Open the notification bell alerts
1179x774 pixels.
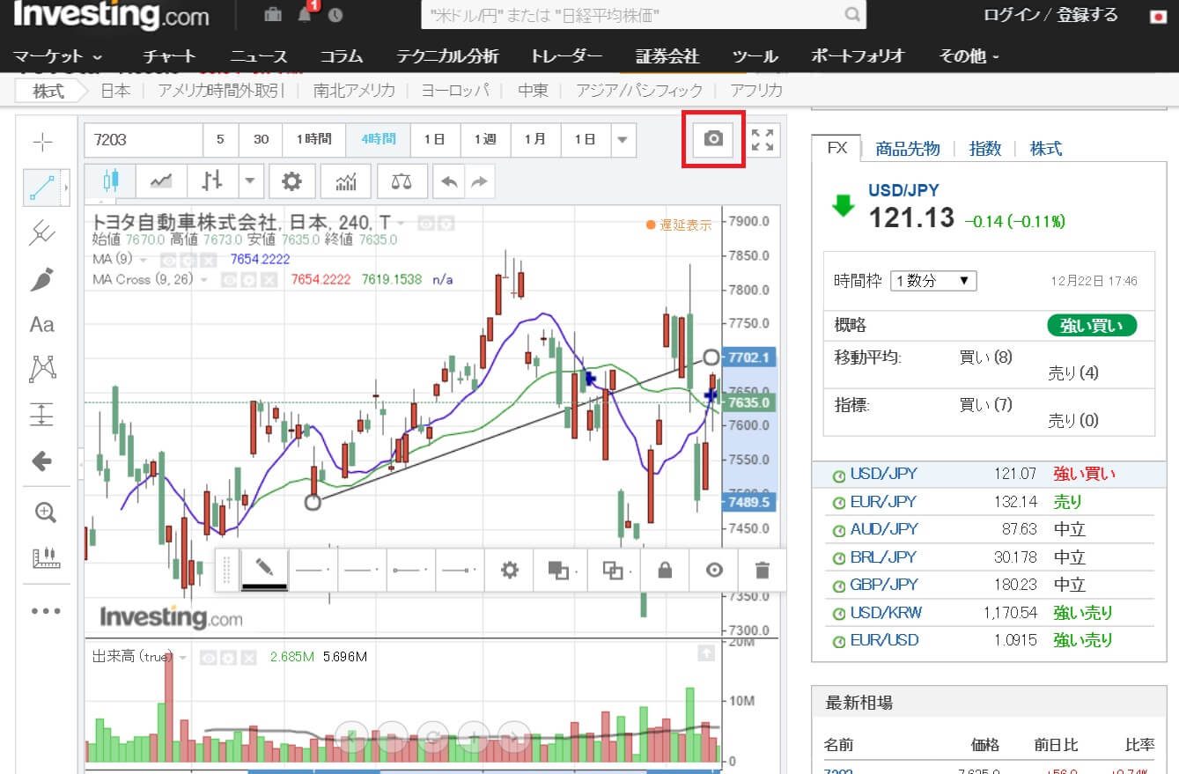[x=305, y=15]
